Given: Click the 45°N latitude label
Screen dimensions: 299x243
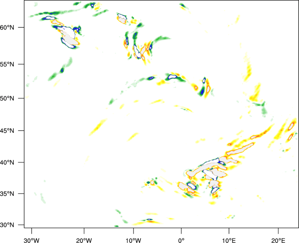Looking at the screenshot, I should pos(7,130).
